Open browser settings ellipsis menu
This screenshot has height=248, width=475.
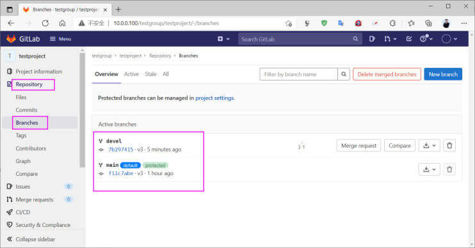tap(463, 23)
